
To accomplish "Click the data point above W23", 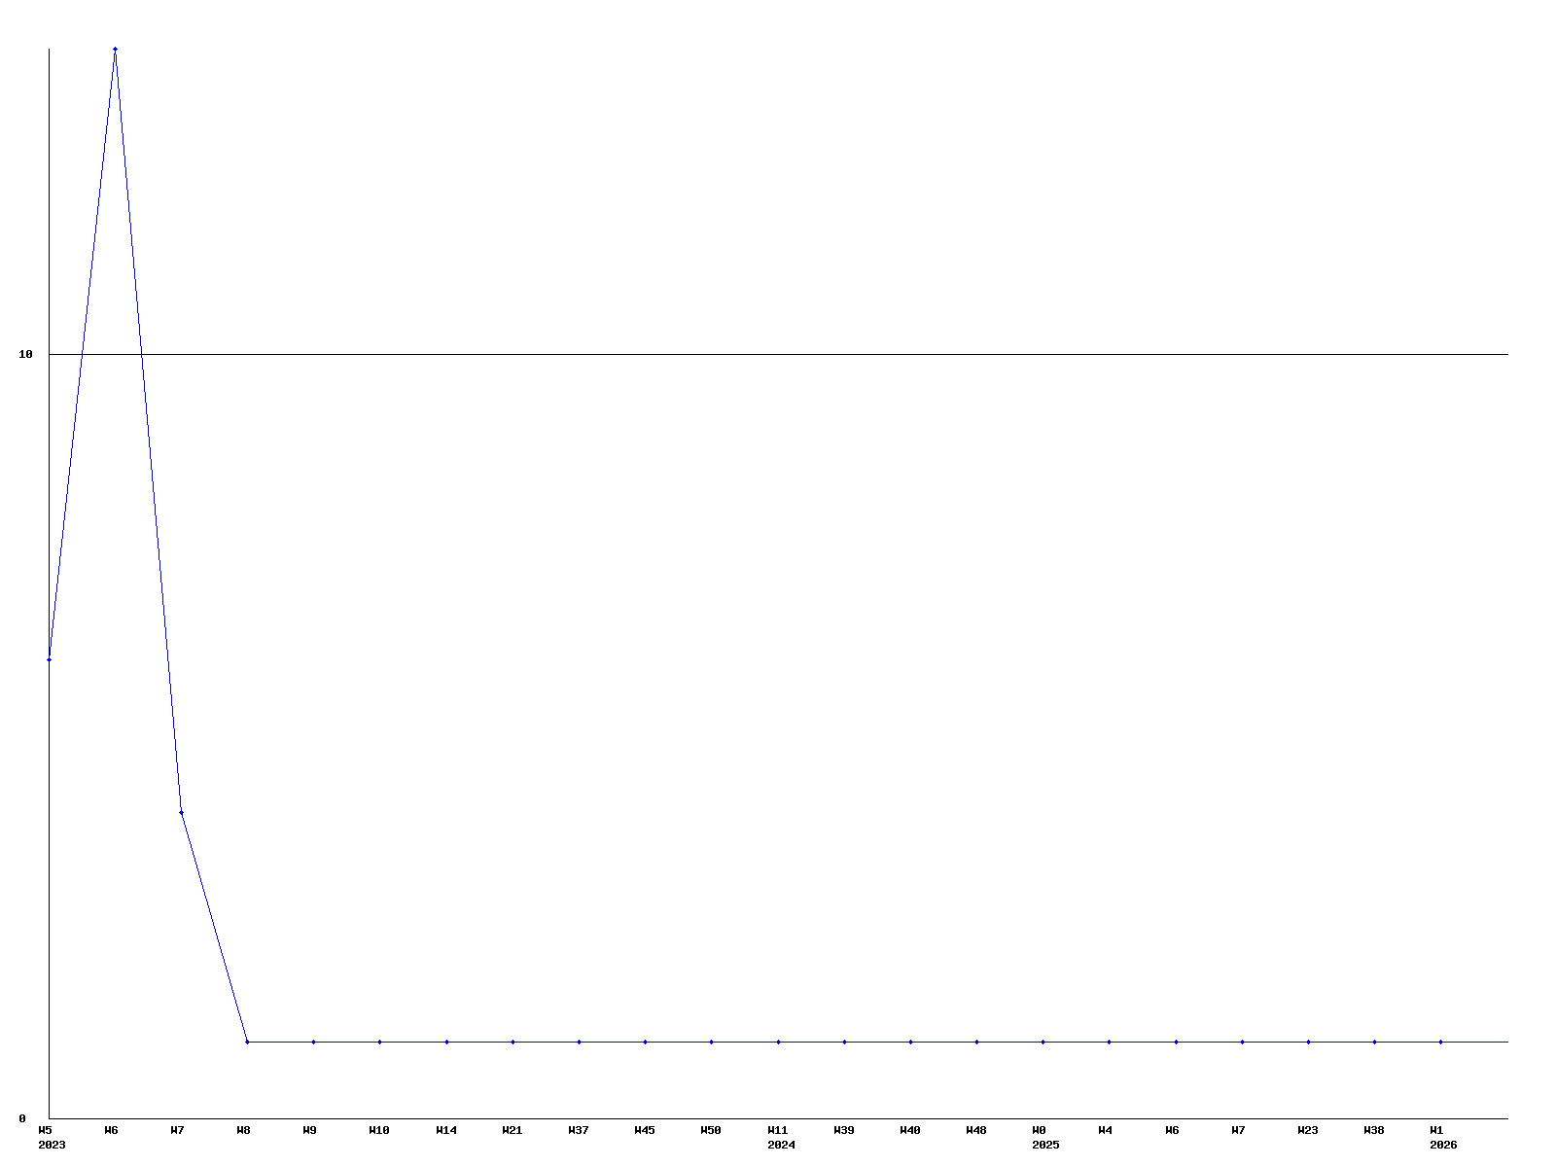I will click(x=1308, y=1042).
